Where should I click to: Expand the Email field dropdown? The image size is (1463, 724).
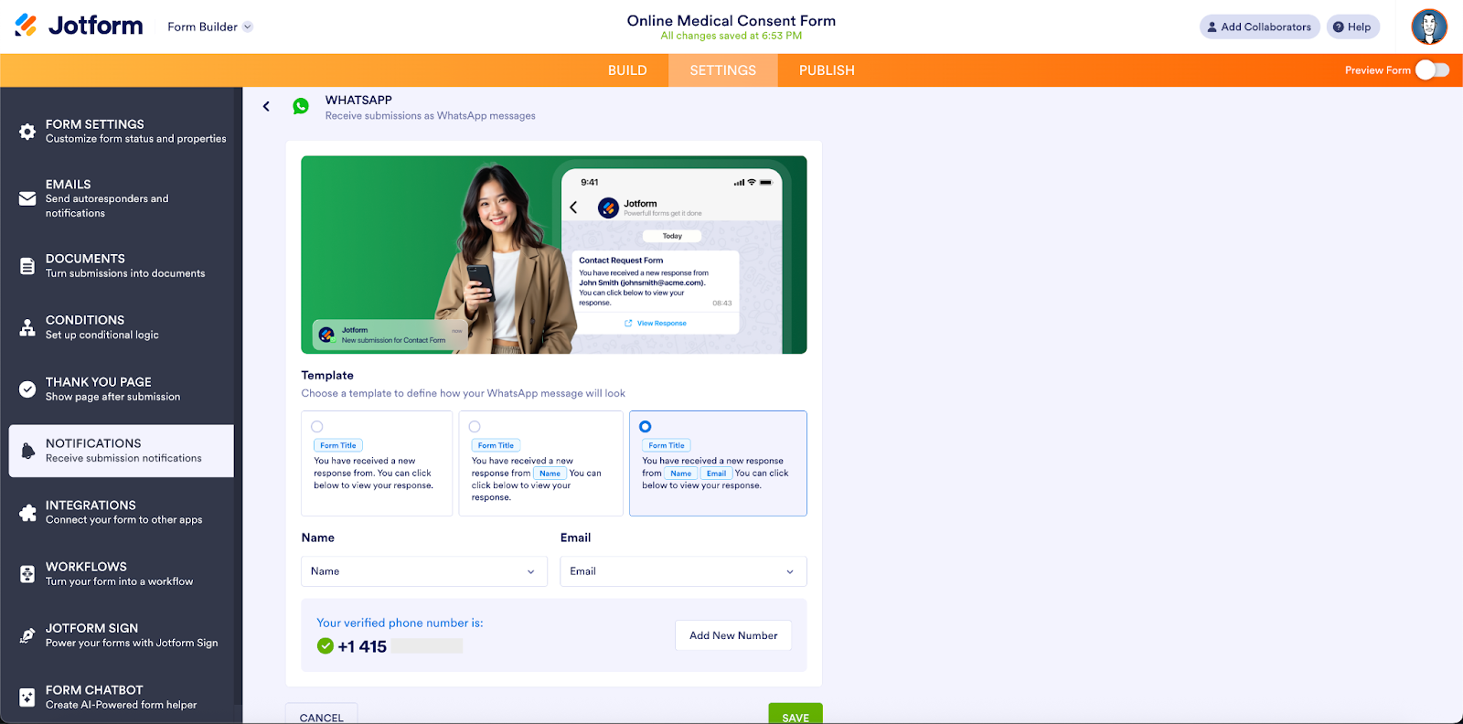tap(683, 571)
